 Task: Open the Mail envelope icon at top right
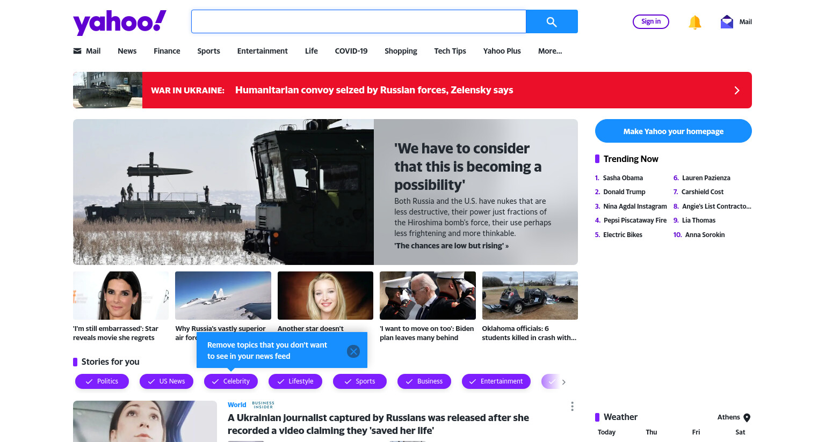click(x=727, y=21)
